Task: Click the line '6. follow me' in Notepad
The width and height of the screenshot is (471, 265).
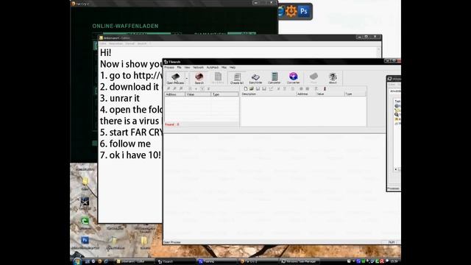Action: 125,144
